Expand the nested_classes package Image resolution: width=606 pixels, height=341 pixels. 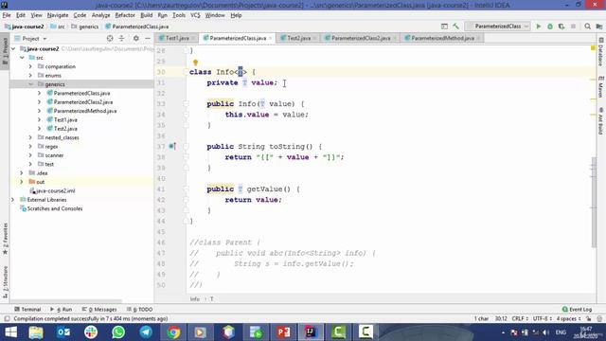click(30, 137)
